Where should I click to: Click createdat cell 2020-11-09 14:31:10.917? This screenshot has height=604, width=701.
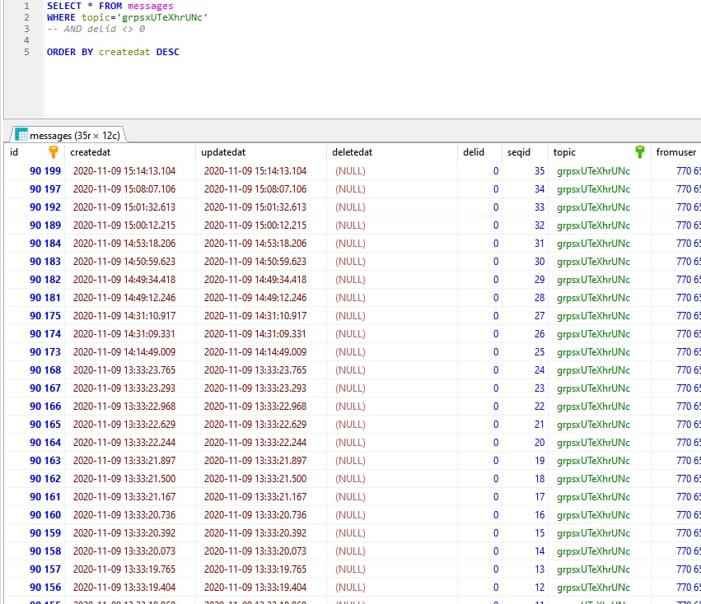124,316
